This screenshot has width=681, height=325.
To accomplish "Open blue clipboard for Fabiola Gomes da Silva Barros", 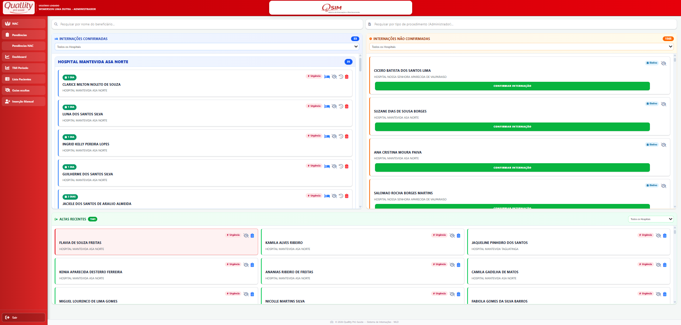I will [x=665, y=294].
